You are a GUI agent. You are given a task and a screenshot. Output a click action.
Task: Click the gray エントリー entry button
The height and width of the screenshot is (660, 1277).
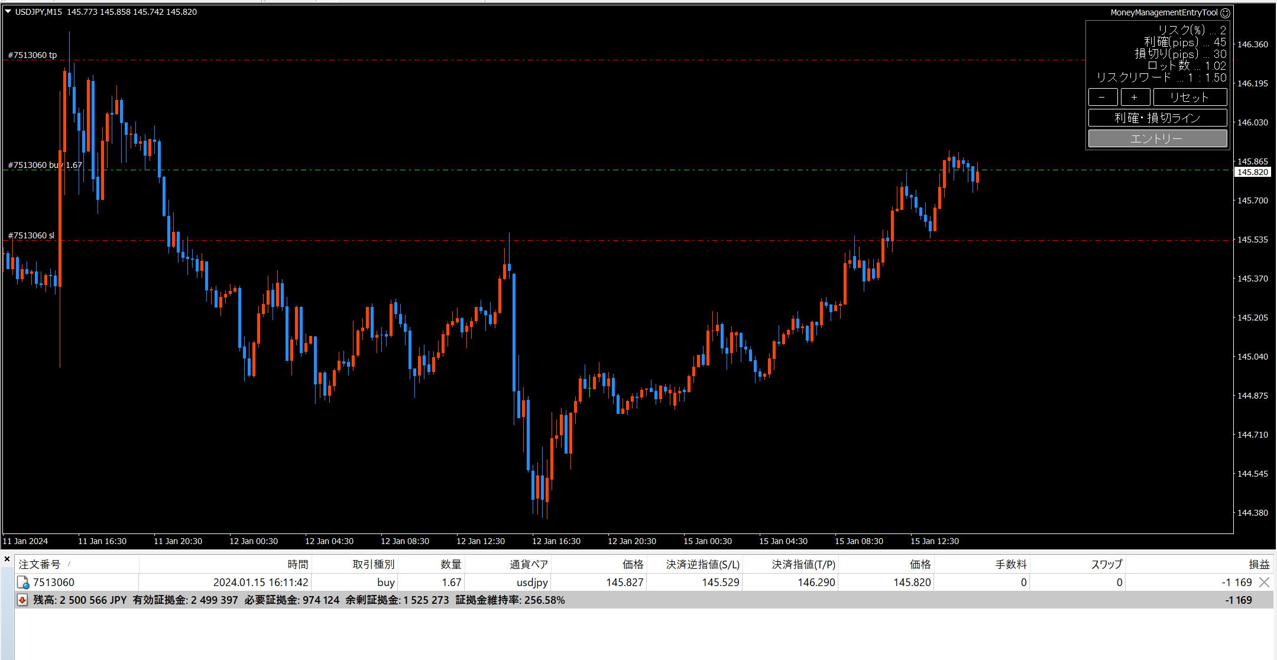[1157, 138]
